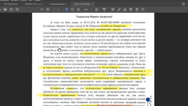The width and height of the screenshot is (188, 106).
Task: Click the current page number field
Action: coord(54,9)
